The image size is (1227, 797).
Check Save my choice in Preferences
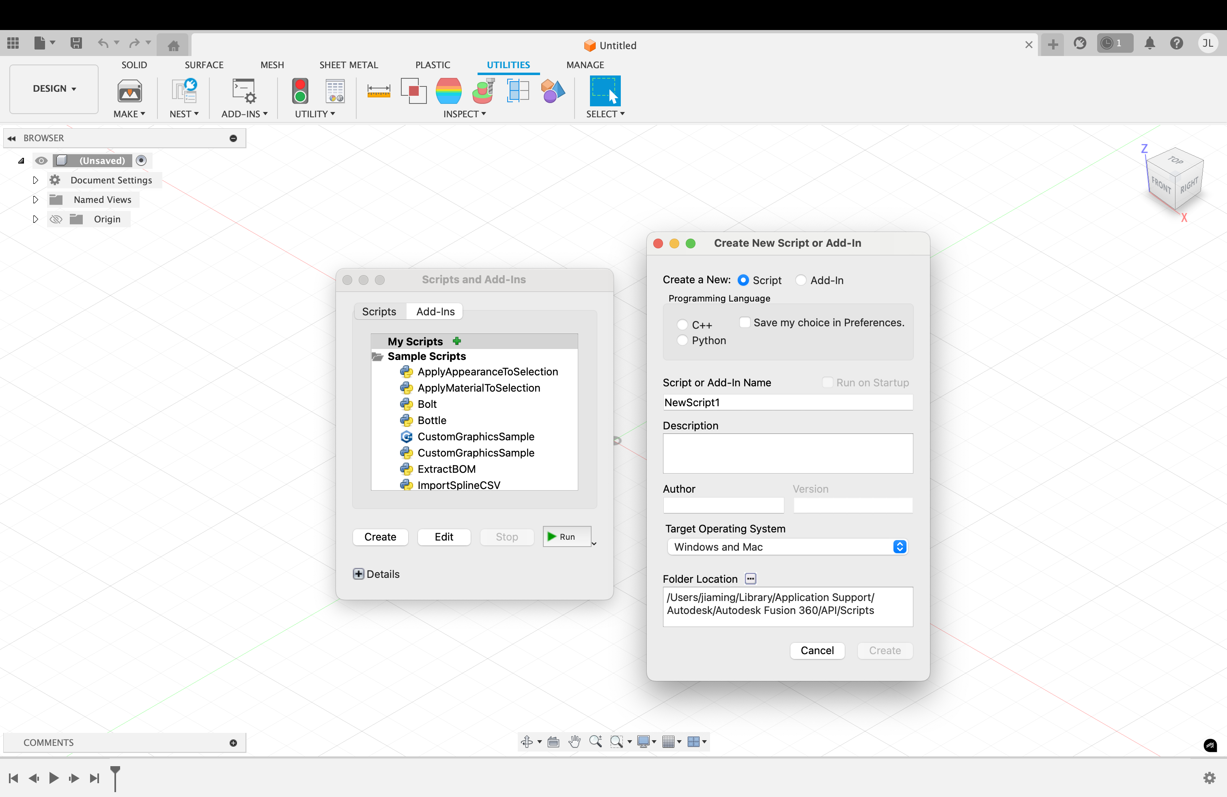coord(745,322)
